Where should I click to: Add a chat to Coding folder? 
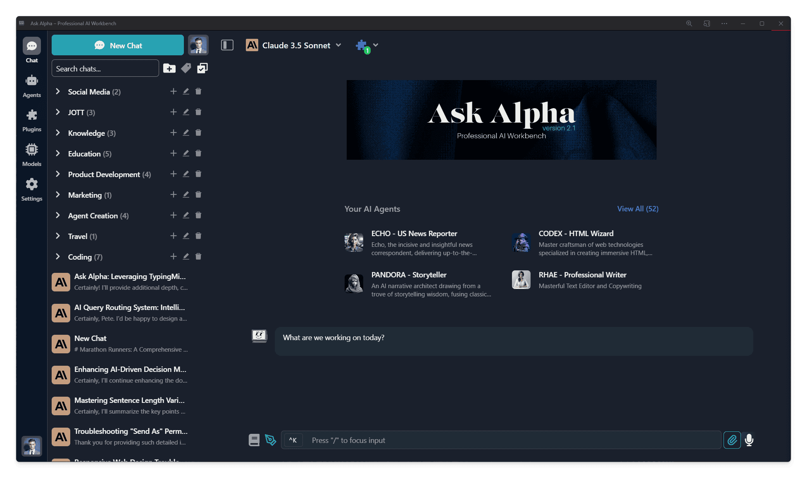(x=174, y=256)
